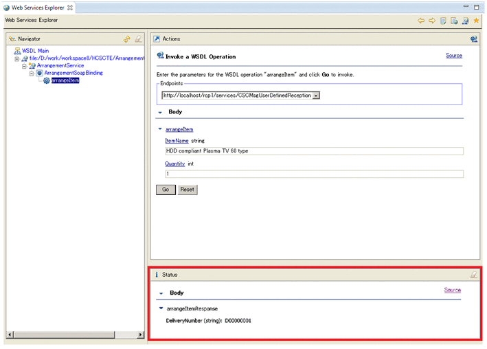Screen dimensions: 487x349
Task: Select ArrangementSoapBinding in Navigator
Action: pyautogui.click(x=73, y=73)
